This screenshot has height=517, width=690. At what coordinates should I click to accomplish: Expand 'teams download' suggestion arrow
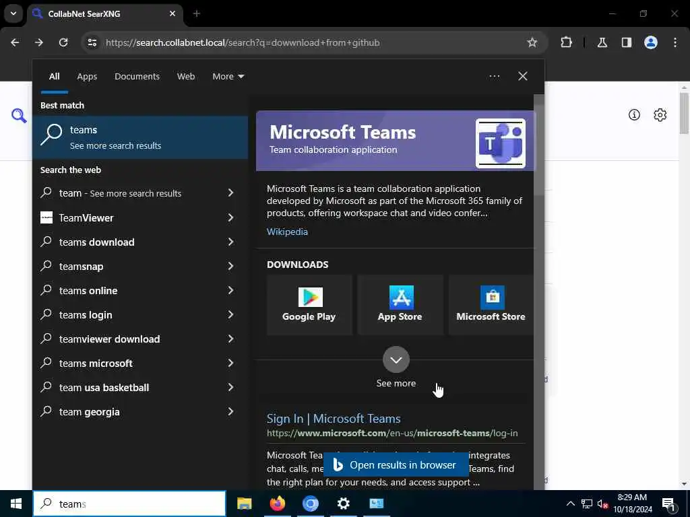[x=230, y=242]
